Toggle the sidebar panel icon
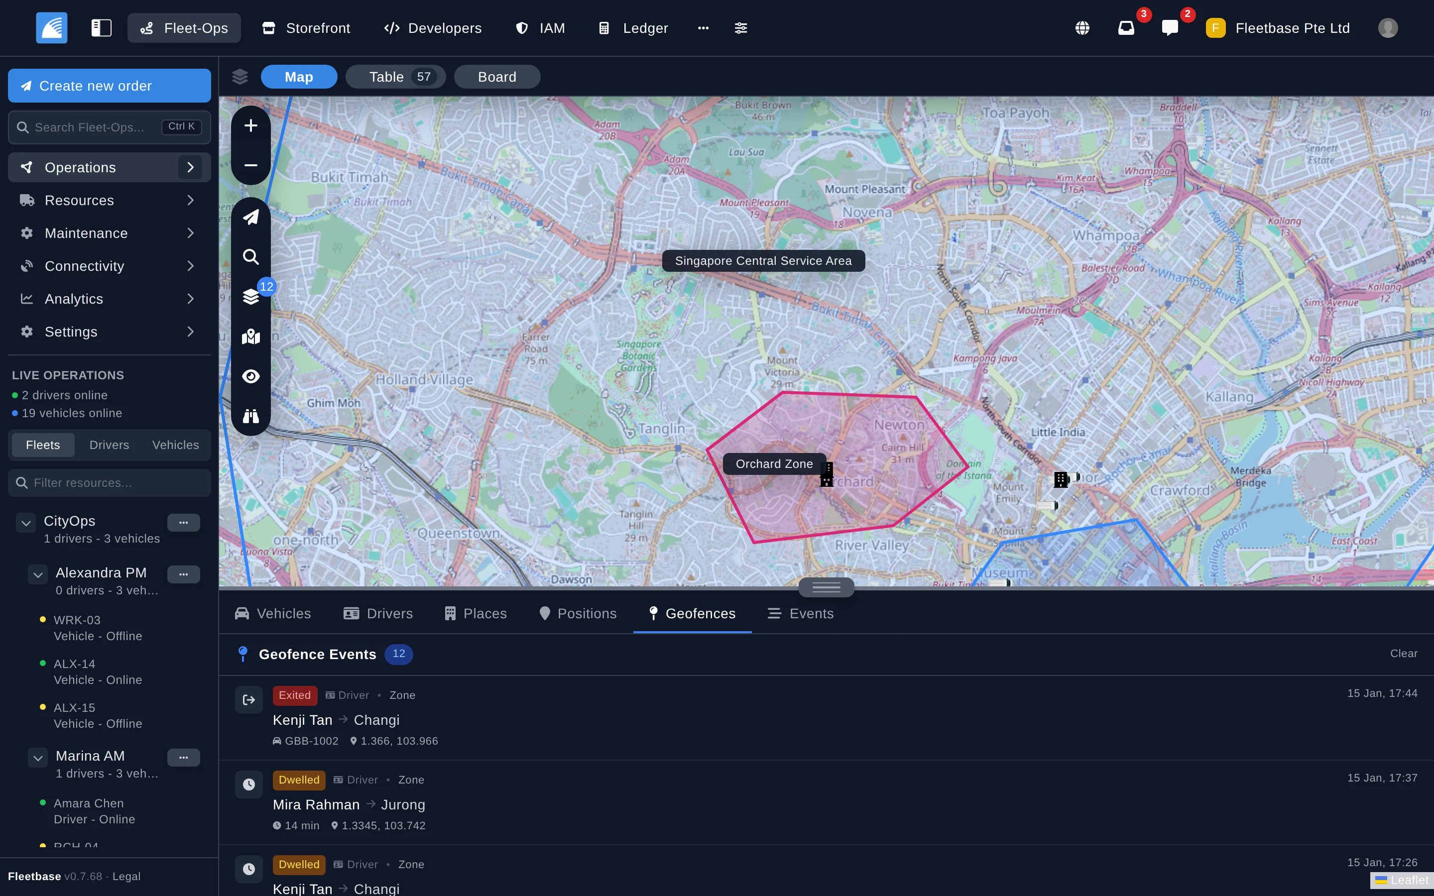Screen dimensions: 1434x896 point(102,28)
